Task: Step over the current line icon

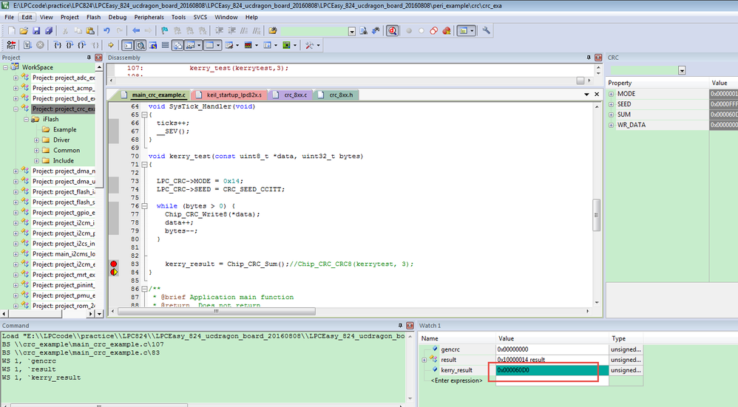Action: pyautogui.click(x=70, y=45)
